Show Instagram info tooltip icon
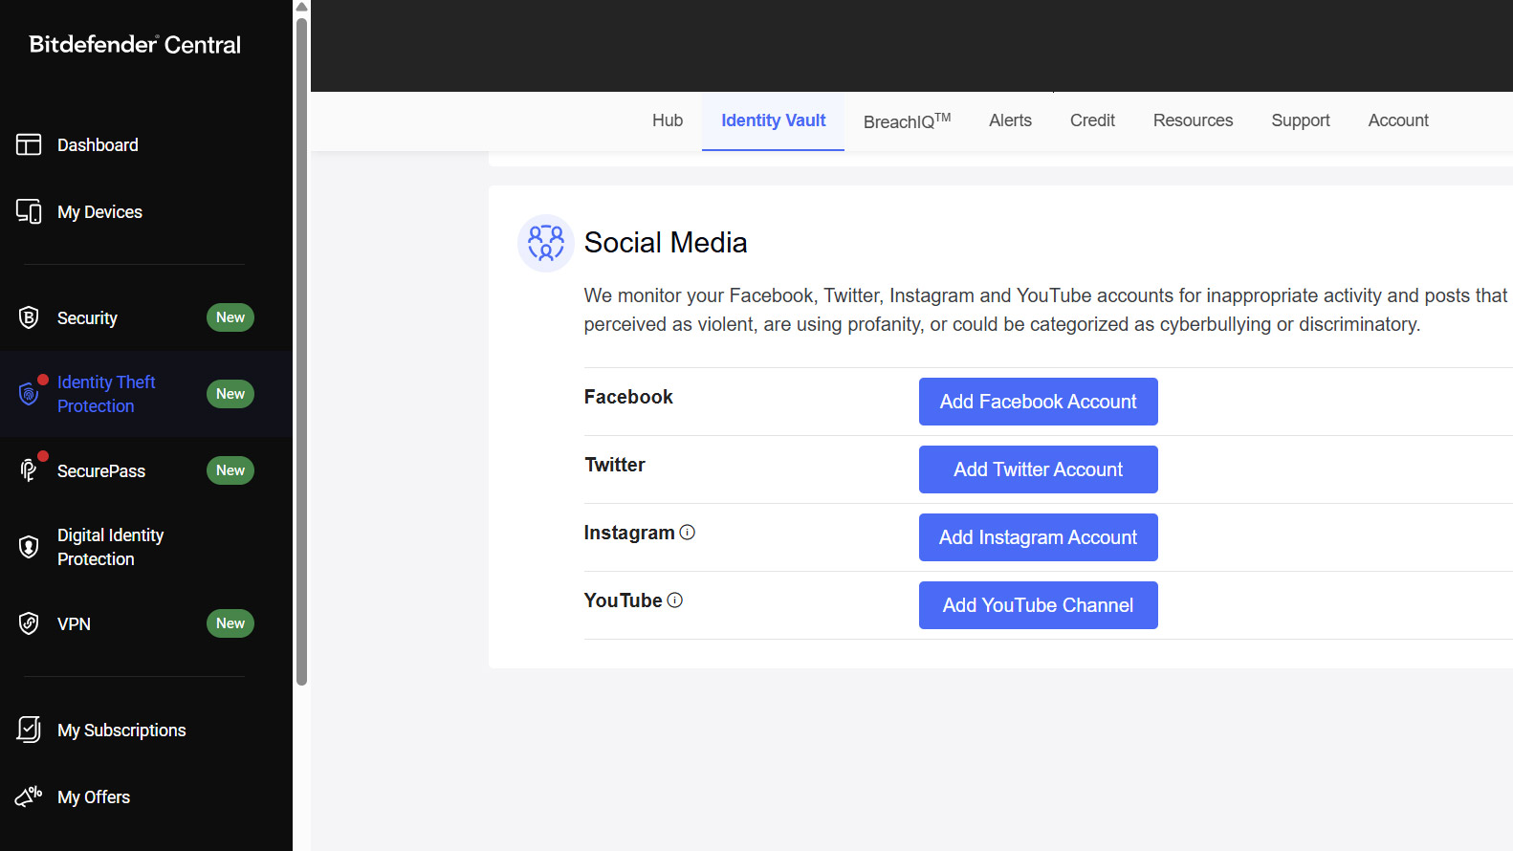The width and height of the screenshot is (1513, 851). click(687, 533)
